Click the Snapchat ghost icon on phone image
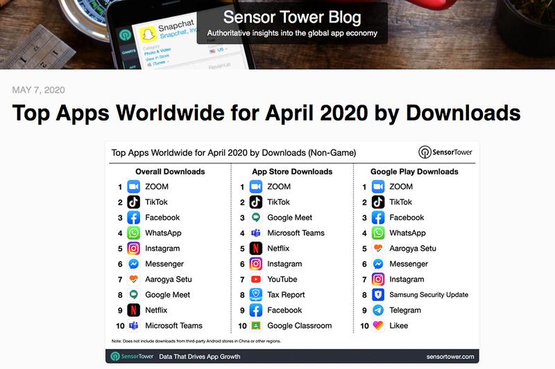The width and height of the screenshot is (555, 369). (x=148, y=35)
